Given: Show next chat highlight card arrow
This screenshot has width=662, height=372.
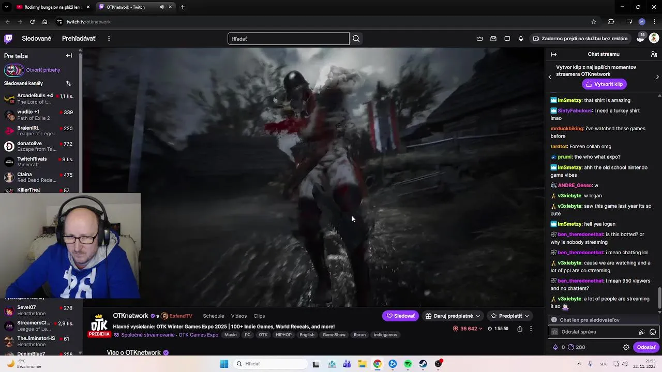Looking at the screenshot, I should click(657, 77).
